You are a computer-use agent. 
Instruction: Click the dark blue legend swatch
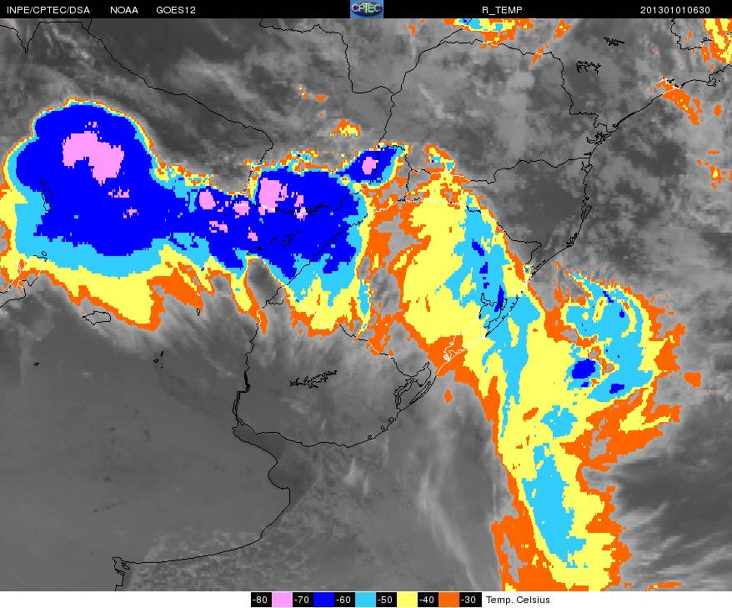(323, 600)
